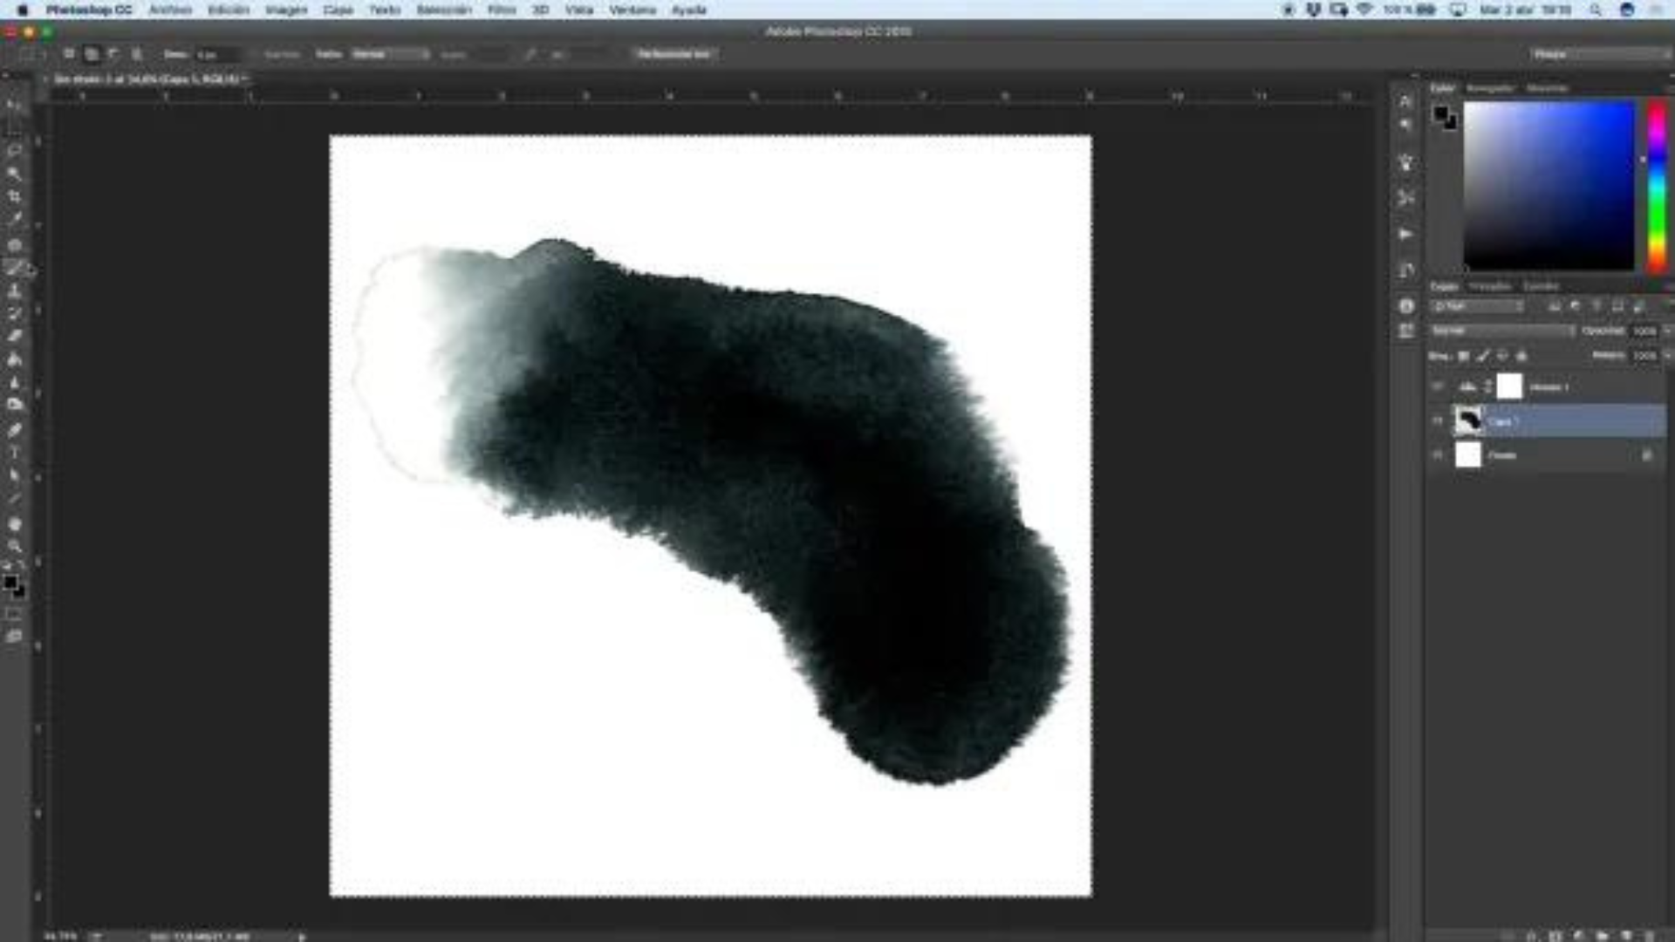Select the Horizontal Type tool
Viewport: 1675px width, 942px height.
click(14, 453)
